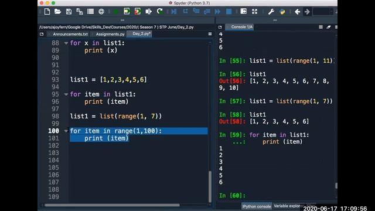Open the @ symbol finder
This screenshot has height=211, width=375.
[101, 12]
